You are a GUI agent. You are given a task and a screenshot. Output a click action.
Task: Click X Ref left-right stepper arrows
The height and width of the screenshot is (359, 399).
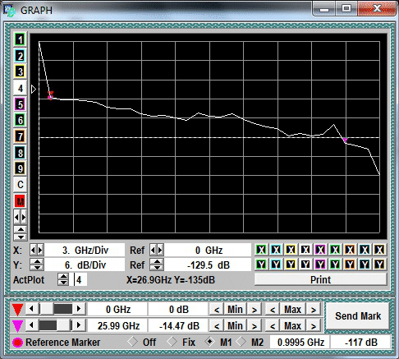point(157,250)
